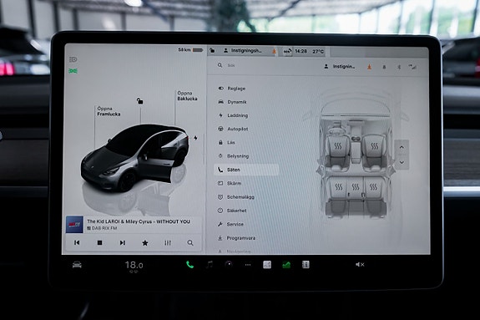Skip to next track
Viewport: 480px width, 320px height.
point(123,242)
